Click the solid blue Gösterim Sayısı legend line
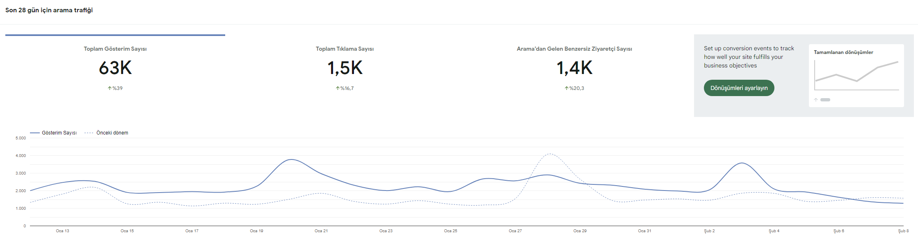The width and height of the screenshot is (918, 240). pos(35,133)
